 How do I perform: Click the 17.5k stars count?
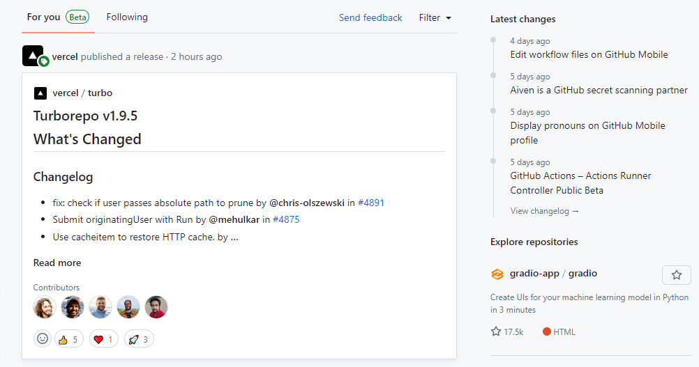(507, 332)
